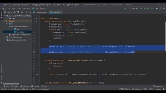Screen dimensions: 166x93
Task: Open the Problems tool window
Action: point(24,86)
